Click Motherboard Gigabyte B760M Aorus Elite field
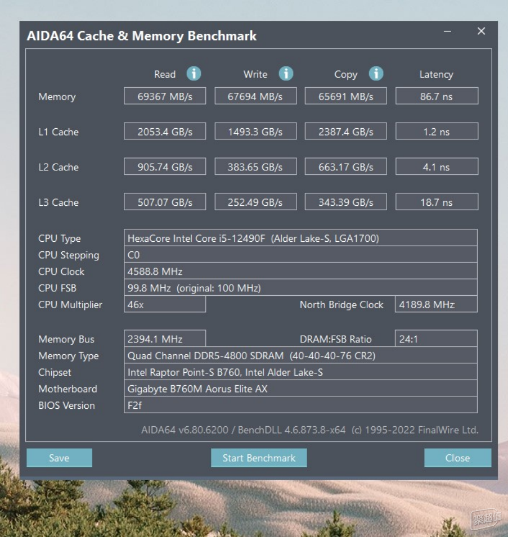The height and width of the screenshot is (537, 508). click(x=300, y=389)
